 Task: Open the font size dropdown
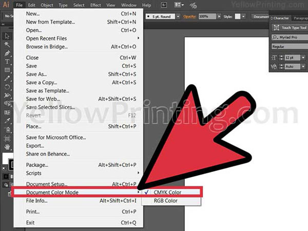click(303, 57)
